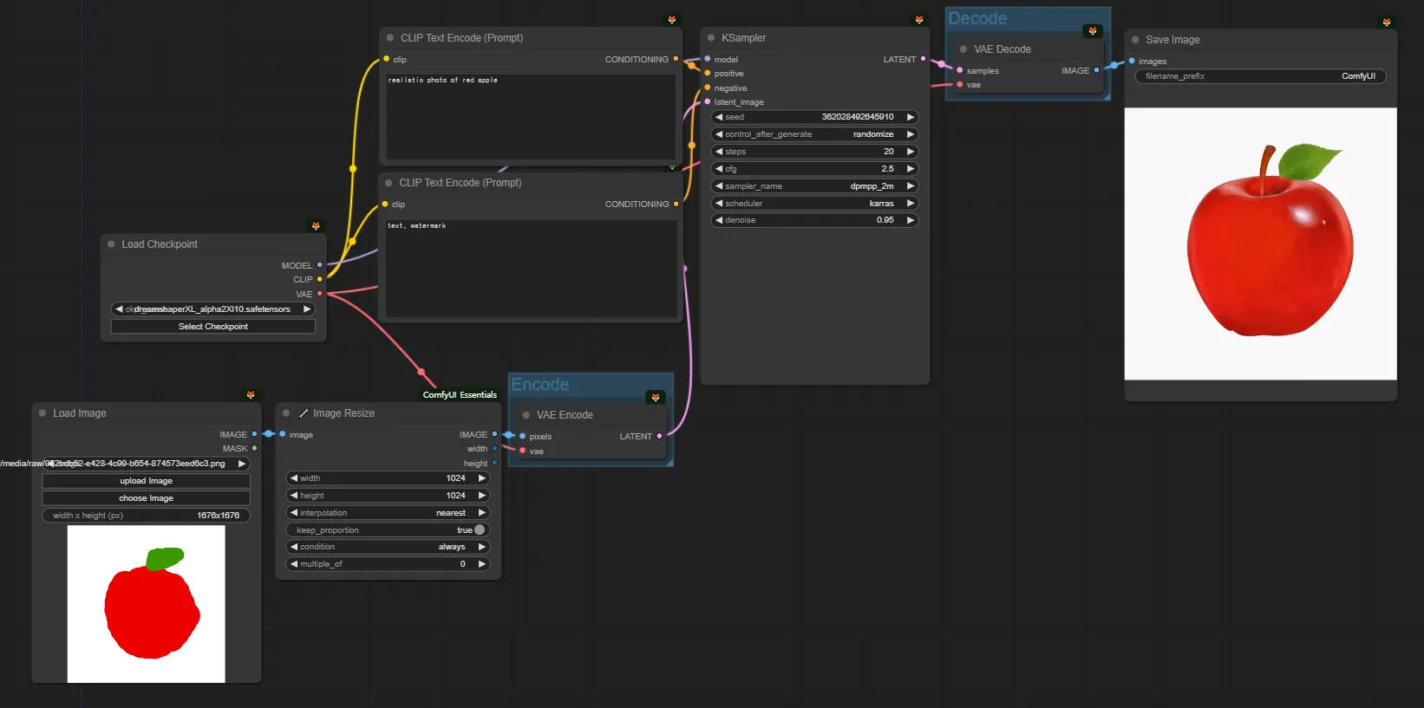This screenshot has height=708, width=1424.
Task: Click the positive prompt text box with red apple
Action: click(530, 117)
